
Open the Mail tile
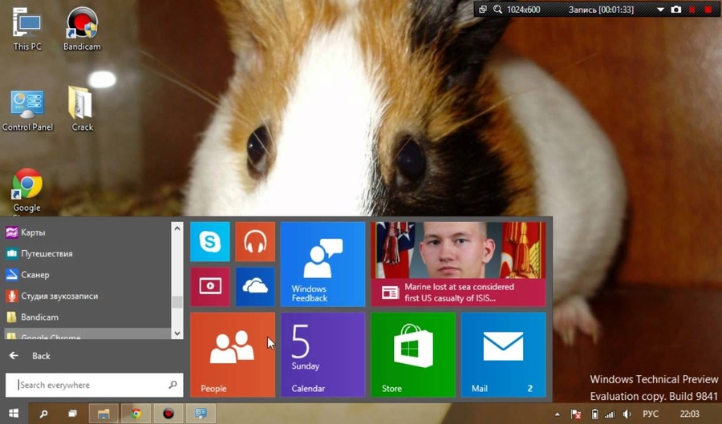(x=503, y=353)
